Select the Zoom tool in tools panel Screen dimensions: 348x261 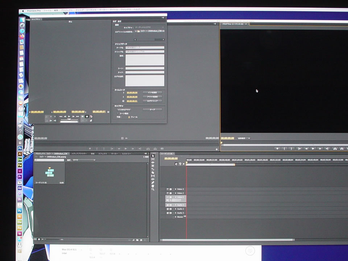tap(153, 189)
